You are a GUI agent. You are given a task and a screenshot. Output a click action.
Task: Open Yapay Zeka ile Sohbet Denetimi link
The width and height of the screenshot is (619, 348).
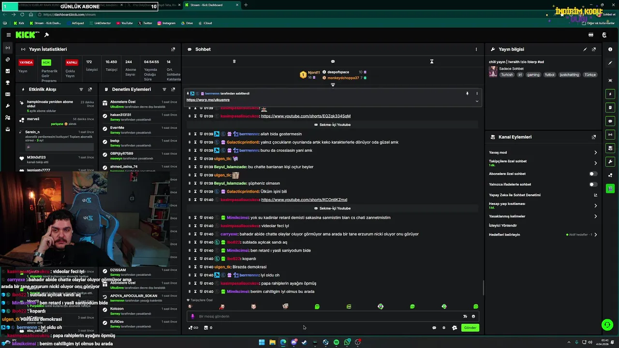click(595, 195)
